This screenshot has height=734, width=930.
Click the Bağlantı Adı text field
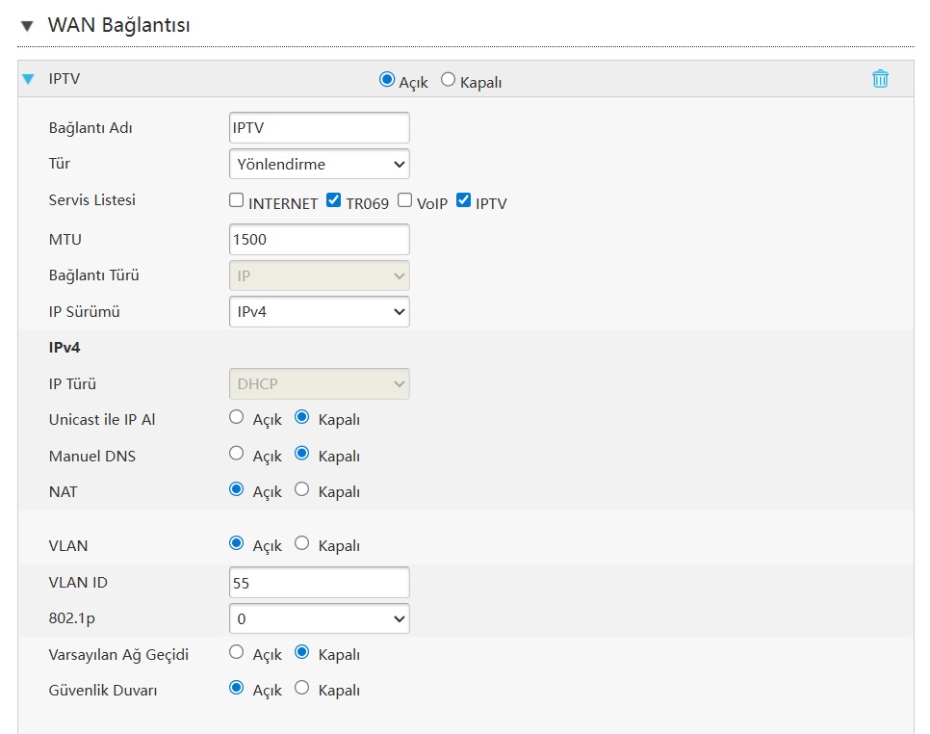[x=319, y=127]
